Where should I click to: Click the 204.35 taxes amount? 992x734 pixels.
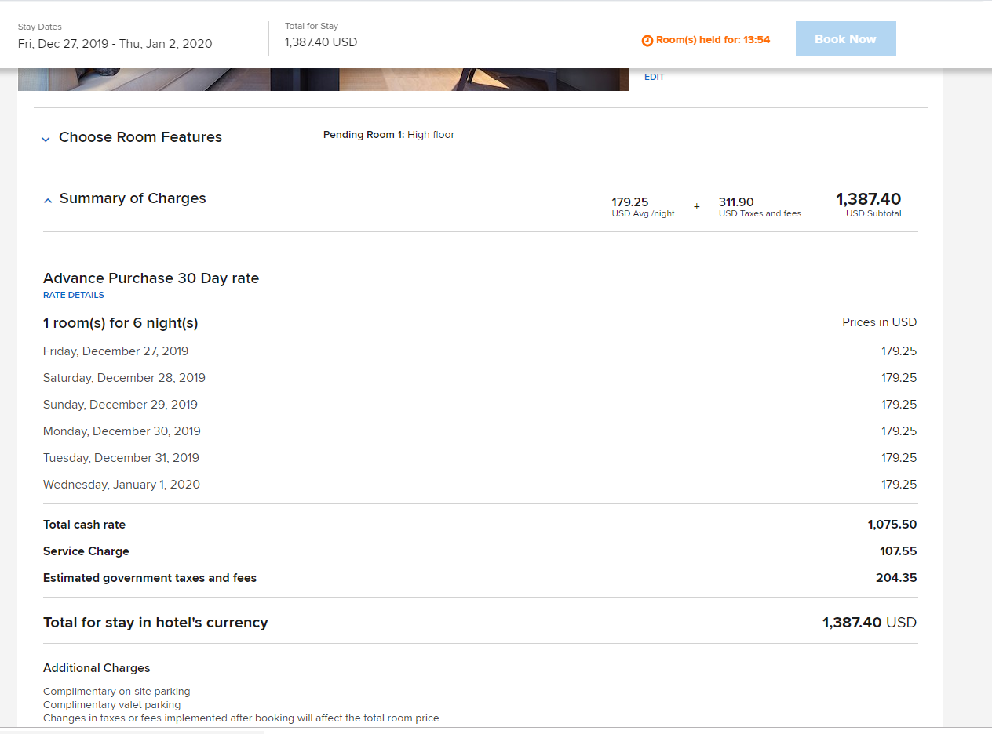(896, 578)
